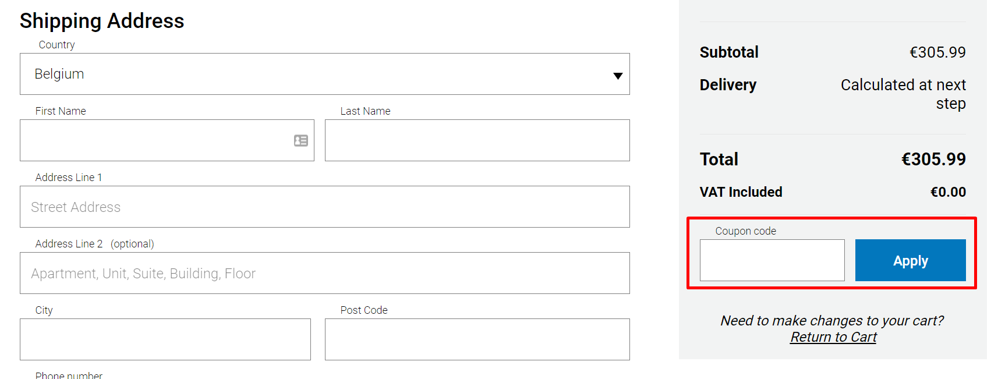Click the Last Name label
1005x379 pixels.
click(365, 111)
